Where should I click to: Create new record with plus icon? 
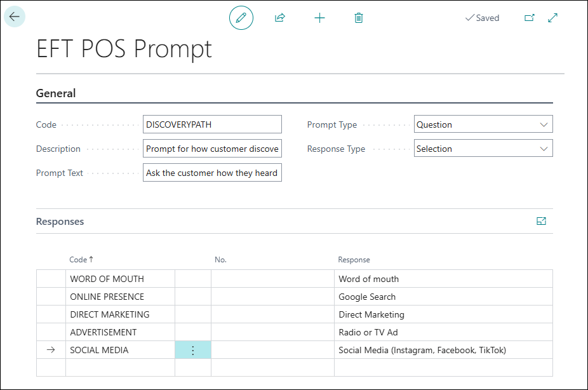(x=319, y=18)
